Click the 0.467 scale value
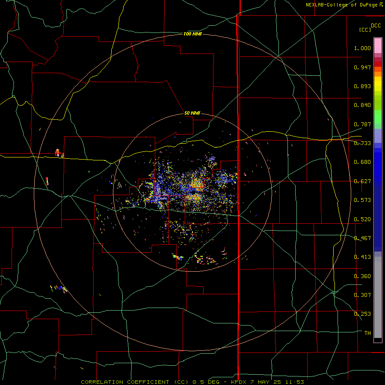This screenshot has width=385, height=385. [362, 238]
